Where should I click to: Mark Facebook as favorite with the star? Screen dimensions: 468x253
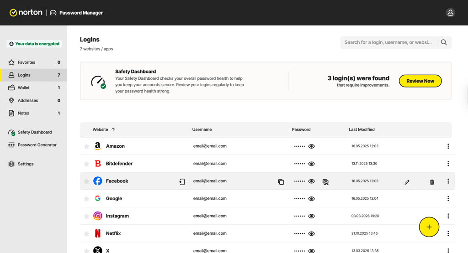coord(86,181)
